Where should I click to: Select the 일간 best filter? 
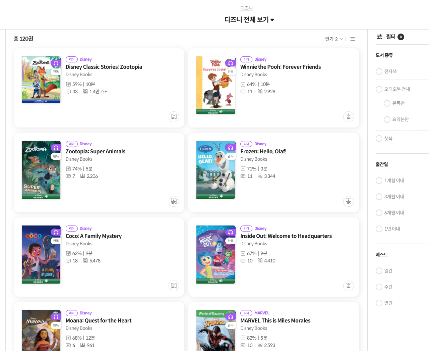379,271
